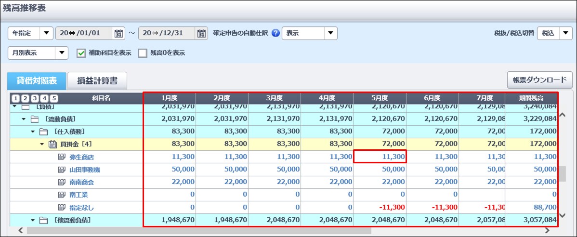This screenshot has height=237, width=577.
Task: Collapse the 流動負債 folder row
Action: pyautogui.click(x=24, y=118)
